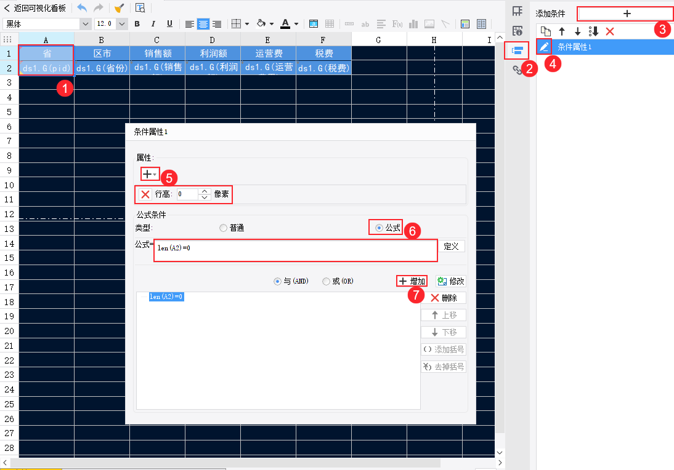Click the 添加括号 button
Viewport: 674px width, 470px height.
tap(444, 349)
